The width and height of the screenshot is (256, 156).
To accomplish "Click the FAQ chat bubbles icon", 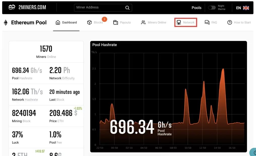I will [207, 22].
